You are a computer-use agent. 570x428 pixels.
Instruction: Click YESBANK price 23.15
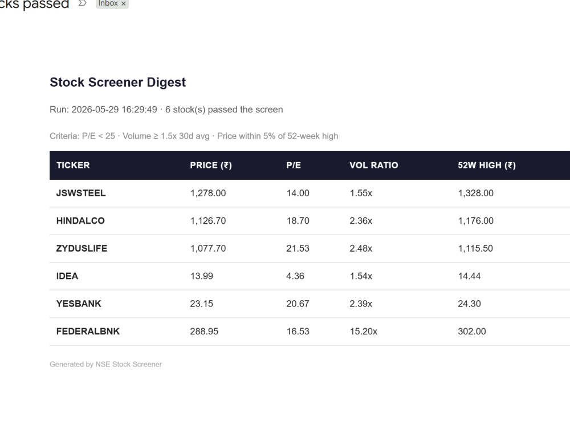(x=202, y=304)
